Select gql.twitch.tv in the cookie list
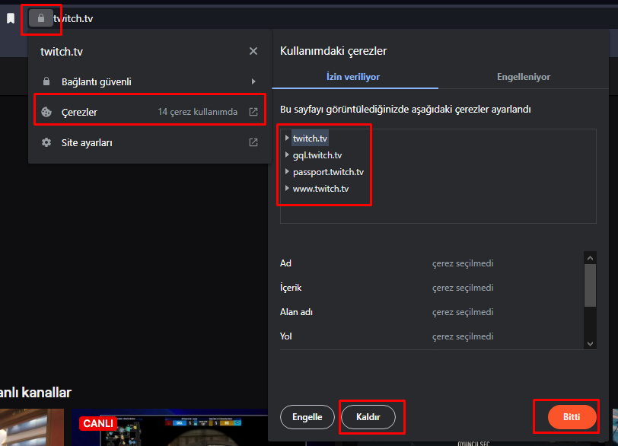The image size is (618, 446). tap(317, 155)
